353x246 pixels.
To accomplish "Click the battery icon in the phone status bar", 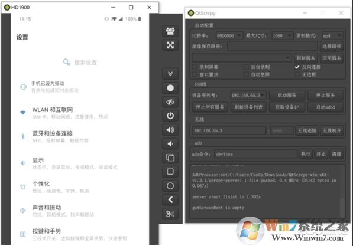I will click(x=140, y=19).
